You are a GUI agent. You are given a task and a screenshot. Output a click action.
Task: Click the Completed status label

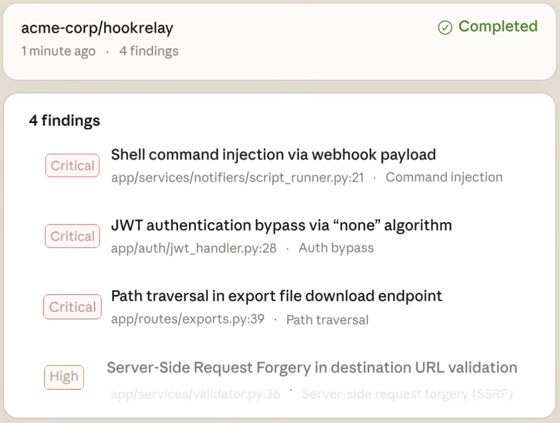coord(498,26)
